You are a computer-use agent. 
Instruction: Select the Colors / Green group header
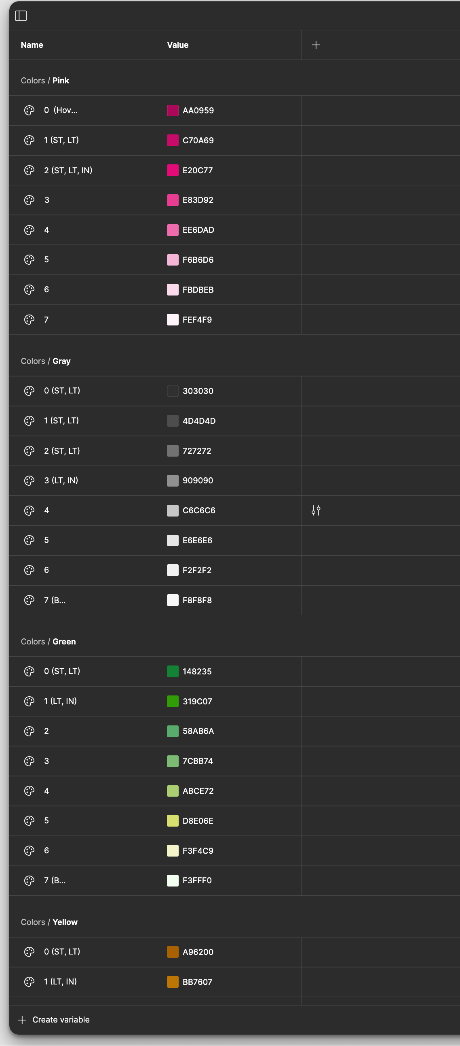[48, 642]
